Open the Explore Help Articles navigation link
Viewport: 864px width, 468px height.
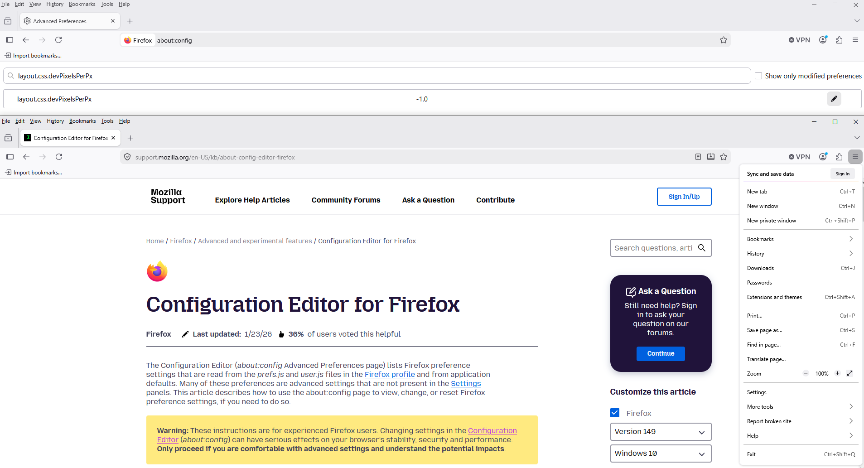(252, 200)
